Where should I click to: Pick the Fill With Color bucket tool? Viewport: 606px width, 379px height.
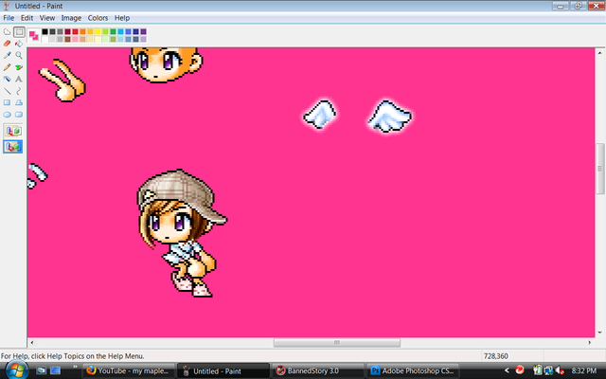pyautogui.click(x=19, y=44)
